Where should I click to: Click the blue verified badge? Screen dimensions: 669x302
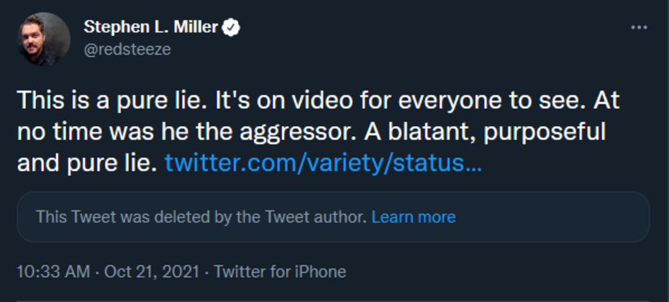pos(232,28)
